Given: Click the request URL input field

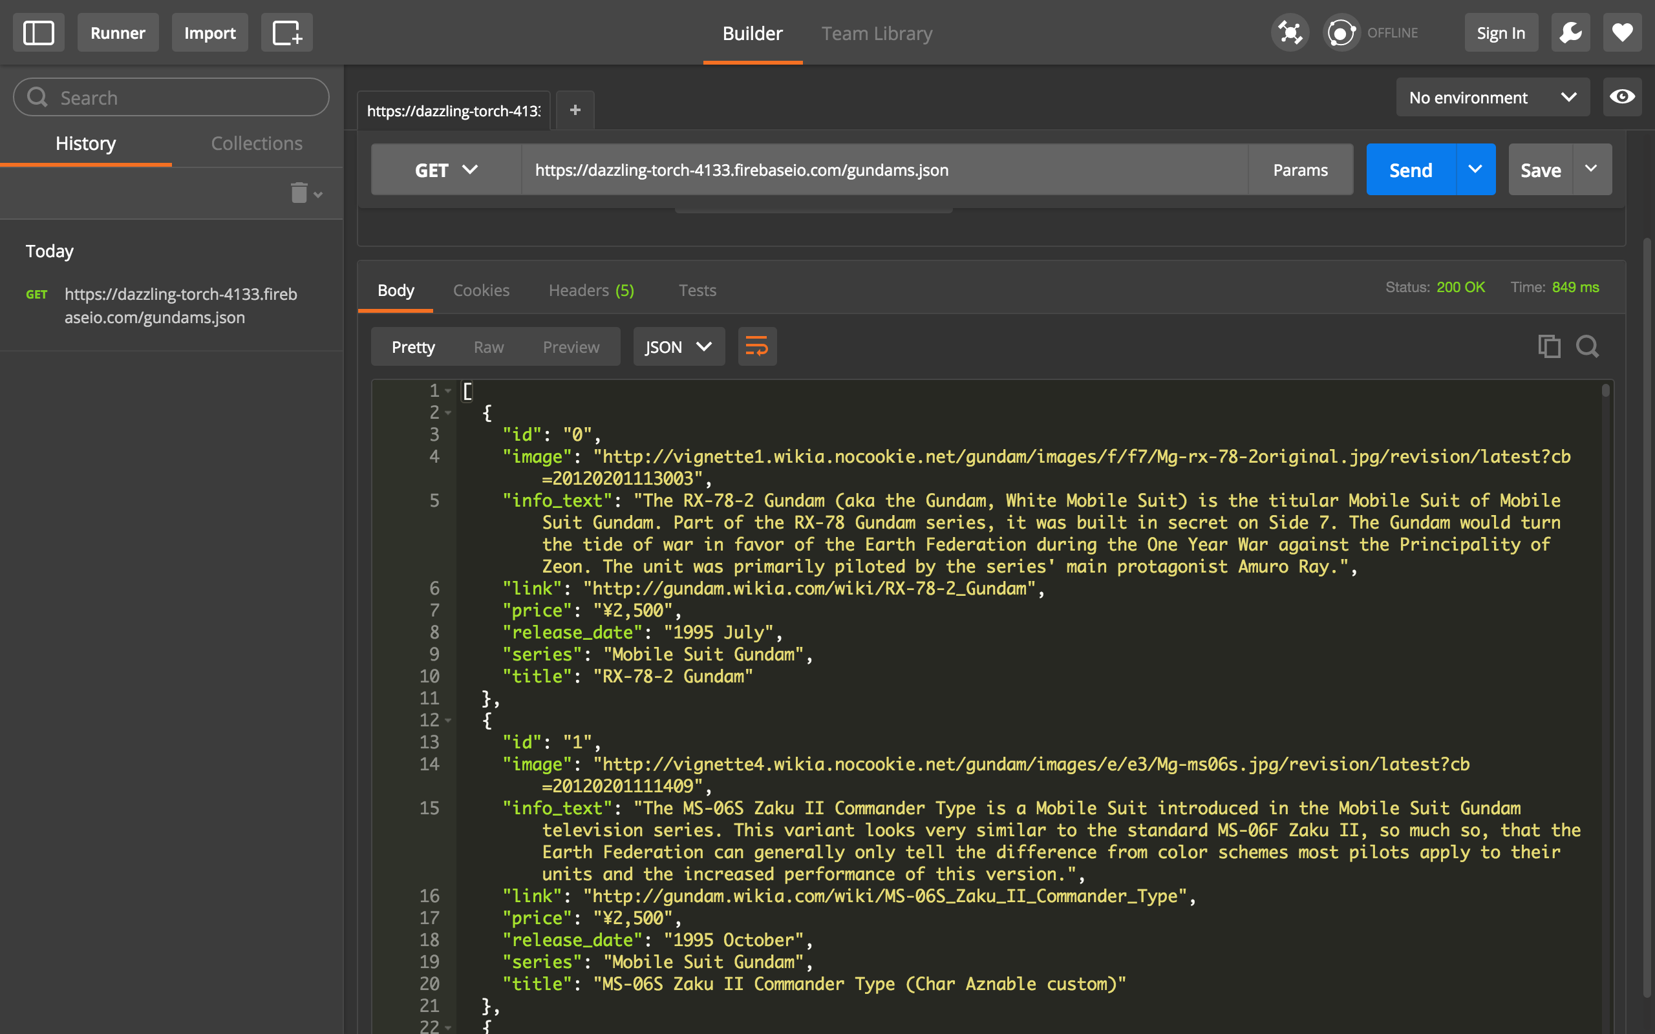Looking at the screenshot, I should (882, 169).
